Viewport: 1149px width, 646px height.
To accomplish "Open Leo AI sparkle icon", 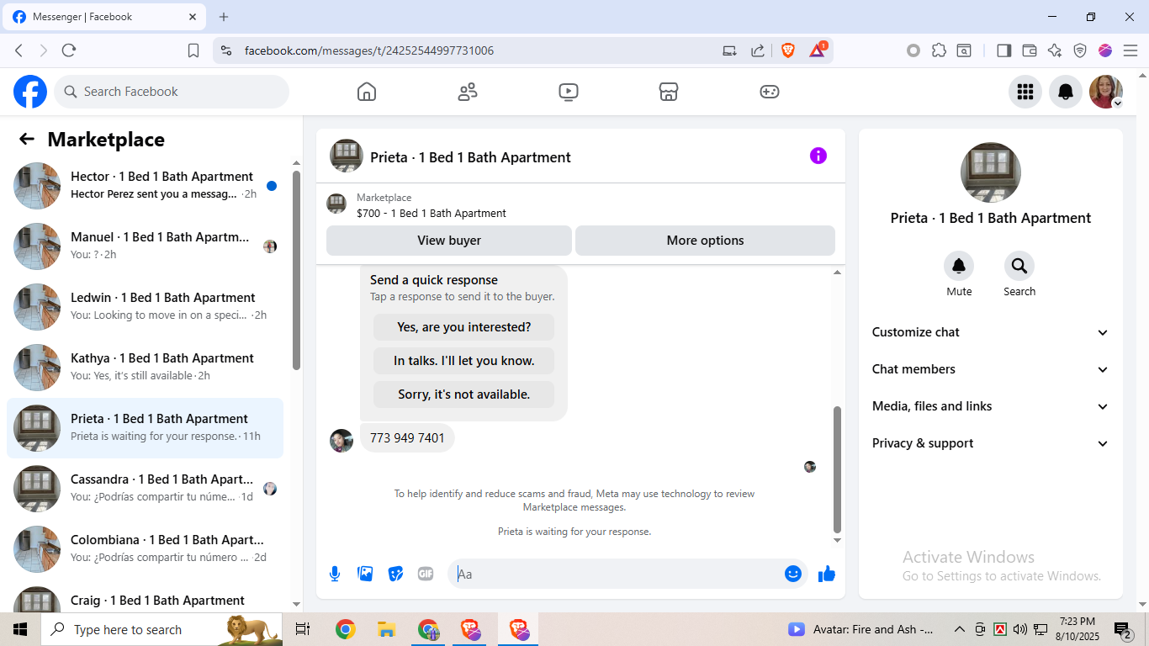I will tap(1055, 50).
